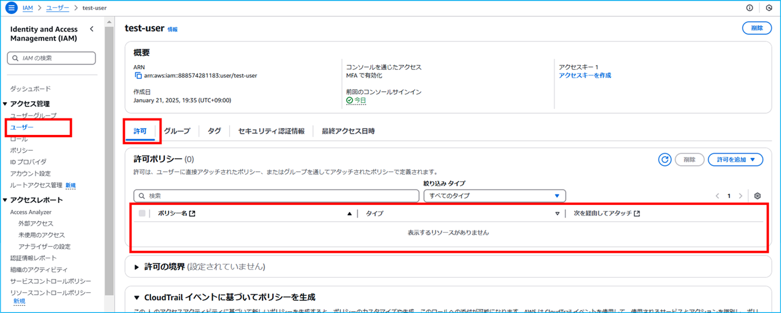This screenshot has width=781, height=313.
Task: Sort by タイプ column arrow
Action: pyautogui.click(x=557, y=214)
